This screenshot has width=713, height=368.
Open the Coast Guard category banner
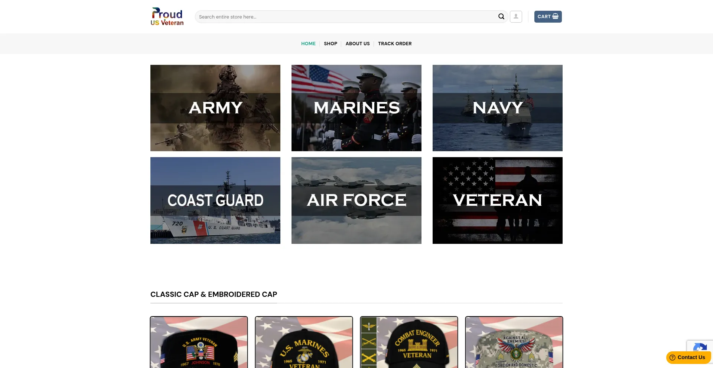215,200
